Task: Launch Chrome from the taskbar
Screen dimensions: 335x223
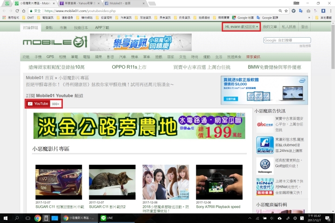Action: click(x=38, y=218)
